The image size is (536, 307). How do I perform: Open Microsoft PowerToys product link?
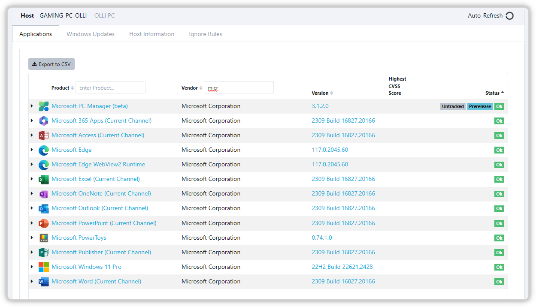79,238
